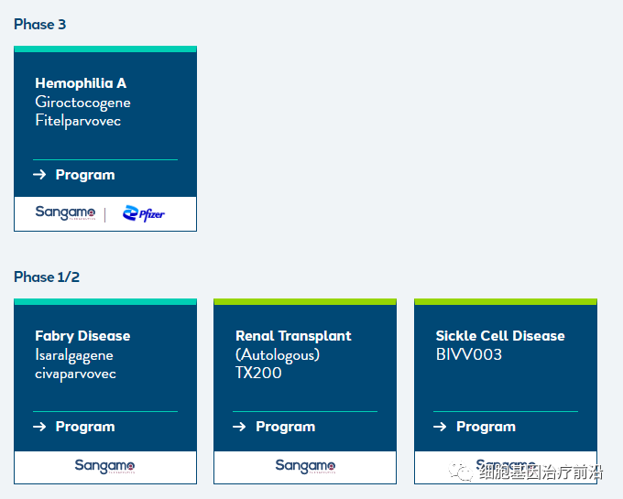Click Sangamo logo under Fabry Disease card
The height and width of the screenshot is (499, 623).
click(x=104, y=467)
